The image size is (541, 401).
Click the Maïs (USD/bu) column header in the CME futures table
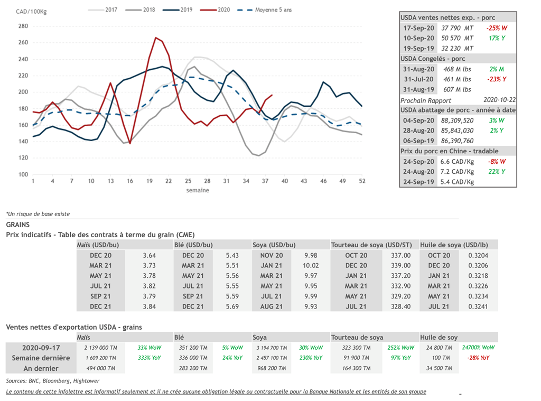coord(97,245)
